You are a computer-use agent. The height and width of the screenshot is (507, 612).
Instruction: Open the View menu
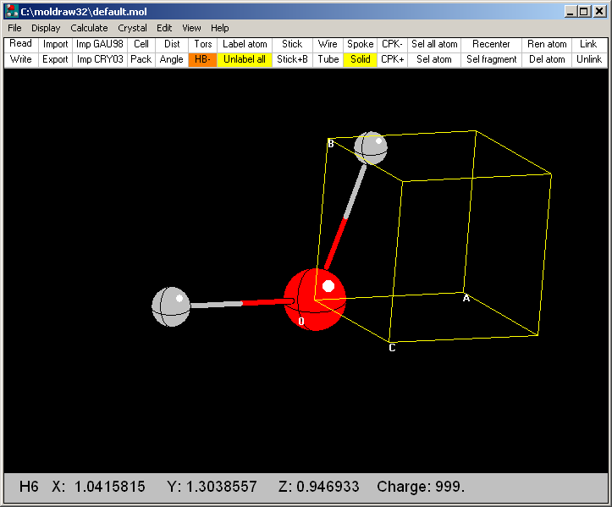click(191, 28)
